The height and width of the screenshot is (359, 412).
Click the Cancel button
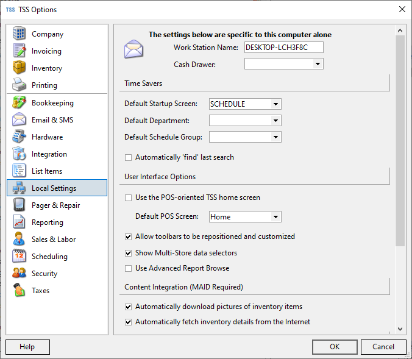pyautogui.click(x=383, y=347)
